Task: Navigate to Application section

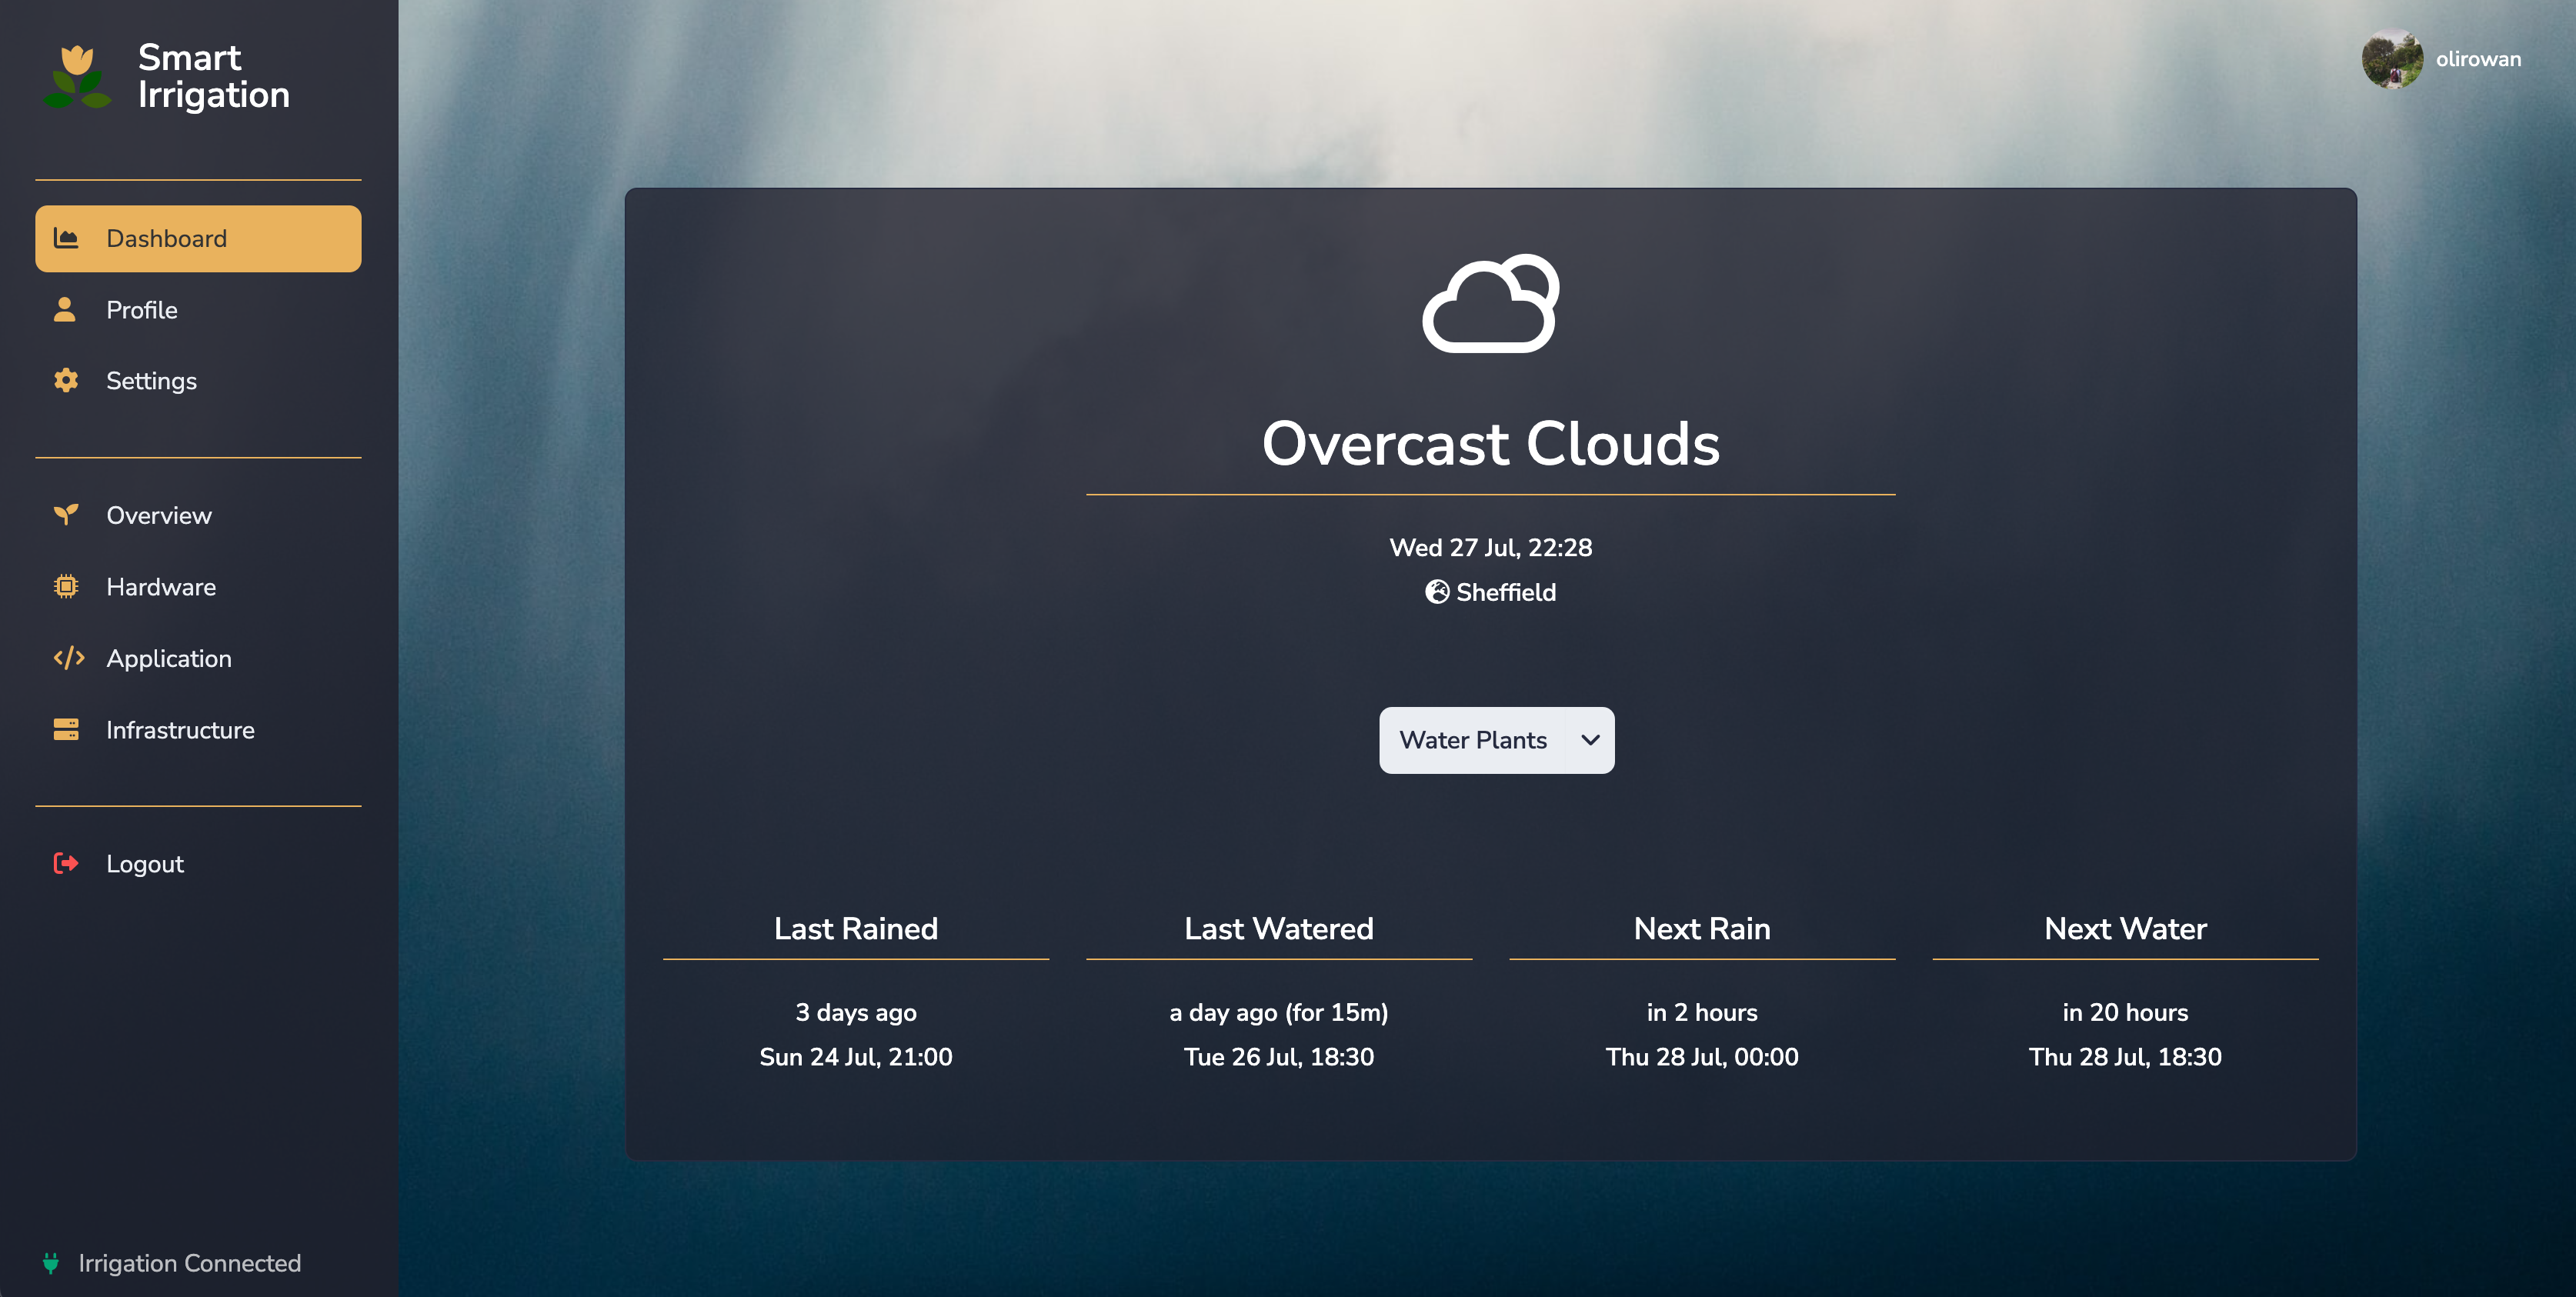Action: click(198, 658)
